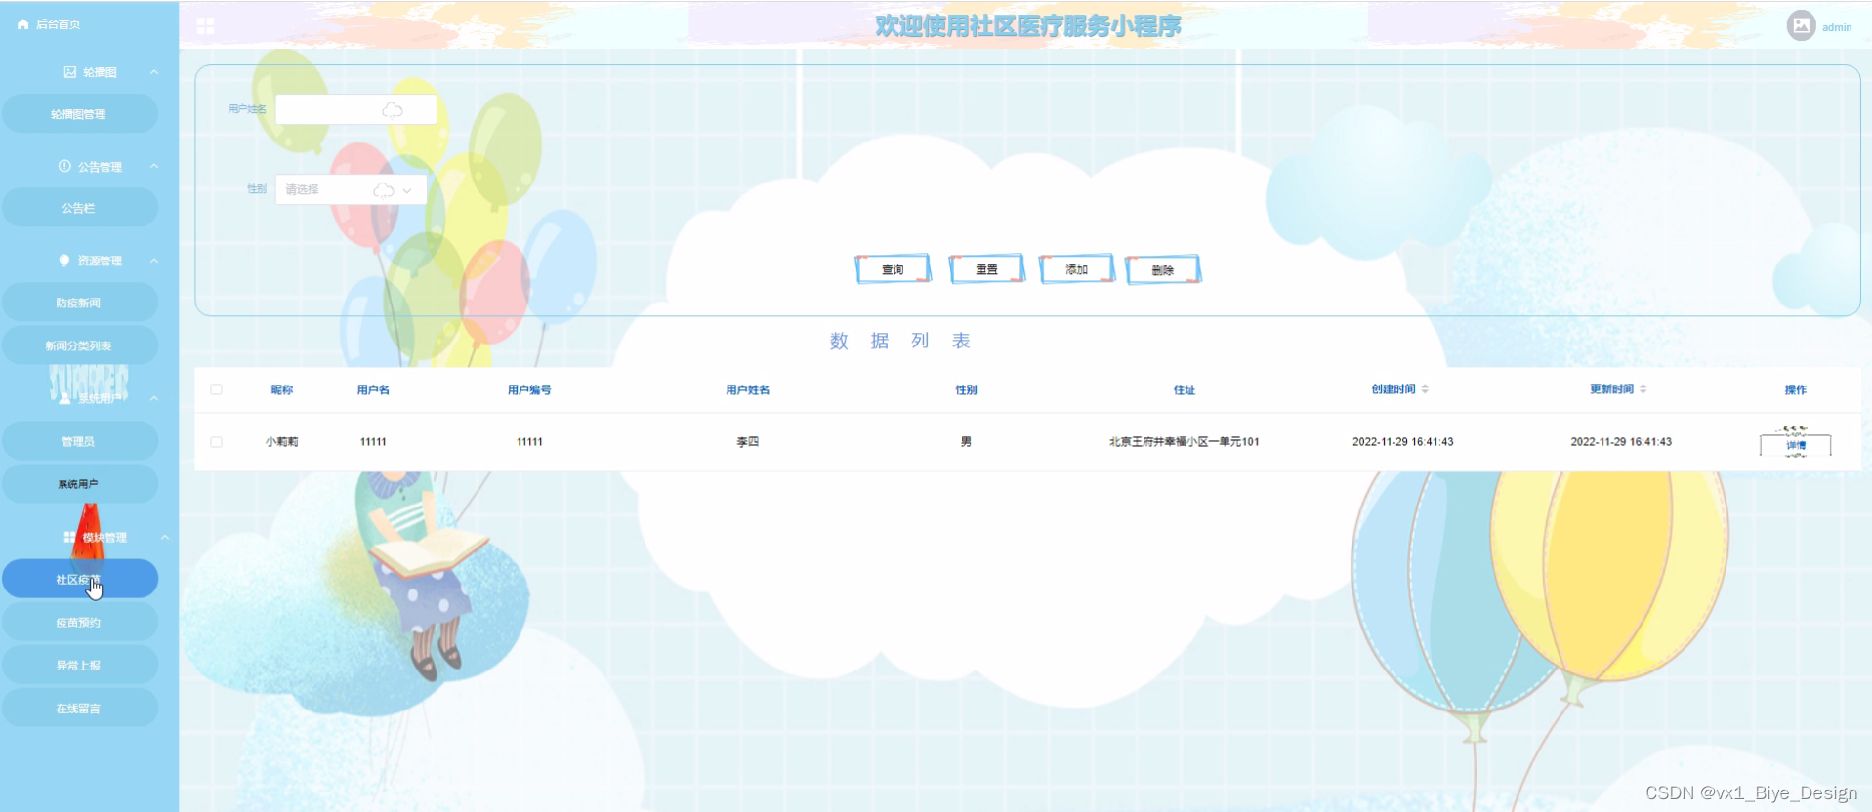Open the 管理员 sidebar item

click(x=79, y=441)
